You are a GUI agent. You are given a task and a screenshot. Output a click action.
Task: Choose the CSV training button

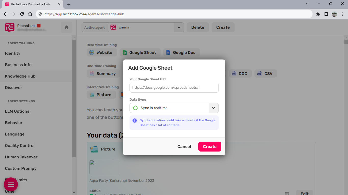point(266,74)
